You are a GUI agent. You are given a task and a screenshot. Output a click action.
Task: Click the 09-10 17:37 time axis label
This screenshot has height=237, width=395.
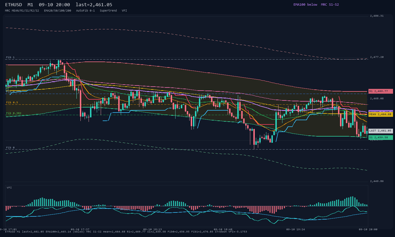[80, 229]
